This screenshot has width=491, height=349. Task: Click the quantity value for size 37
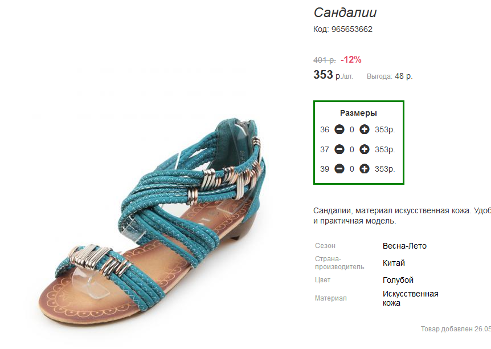[351, 149]
